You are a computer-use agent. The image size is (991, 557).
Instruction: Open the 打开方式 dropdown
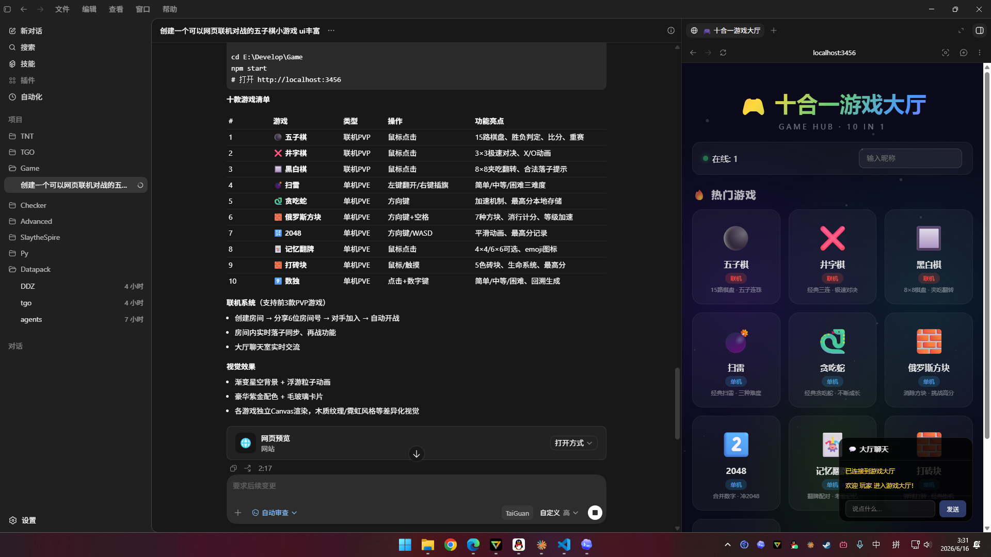click(573, 443)
